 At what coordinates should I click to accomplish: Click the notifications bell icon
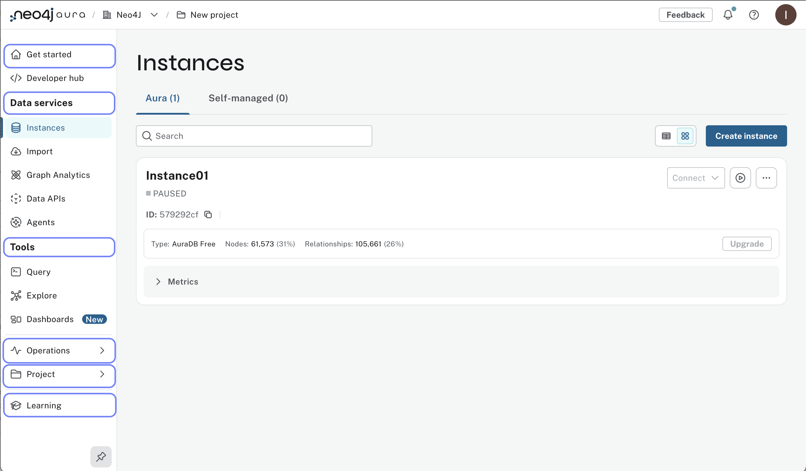(x=728, y=15)
